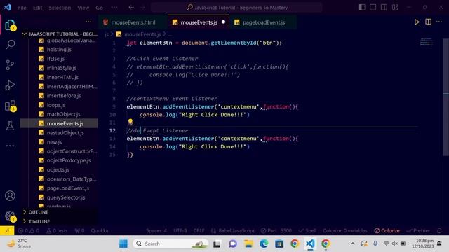Toggle the bottom panel layout button
Screen dimensions: 449x252
click(x=373, y=8)
